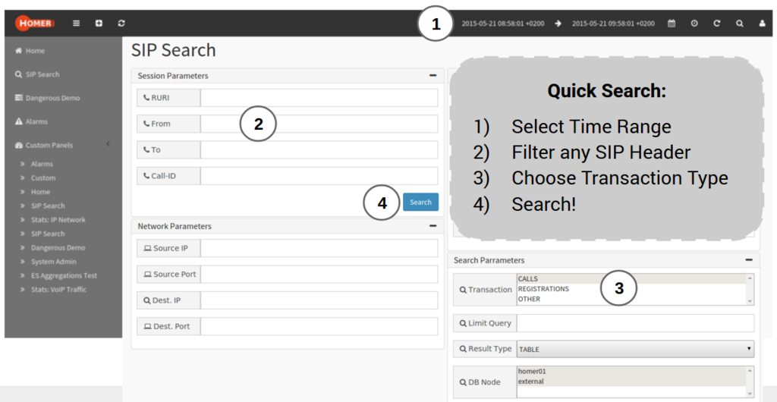Viewport: 777px width, 402px height.
Task: Open Dangerous Demo from sidebar menu
Action: [52, 98]
